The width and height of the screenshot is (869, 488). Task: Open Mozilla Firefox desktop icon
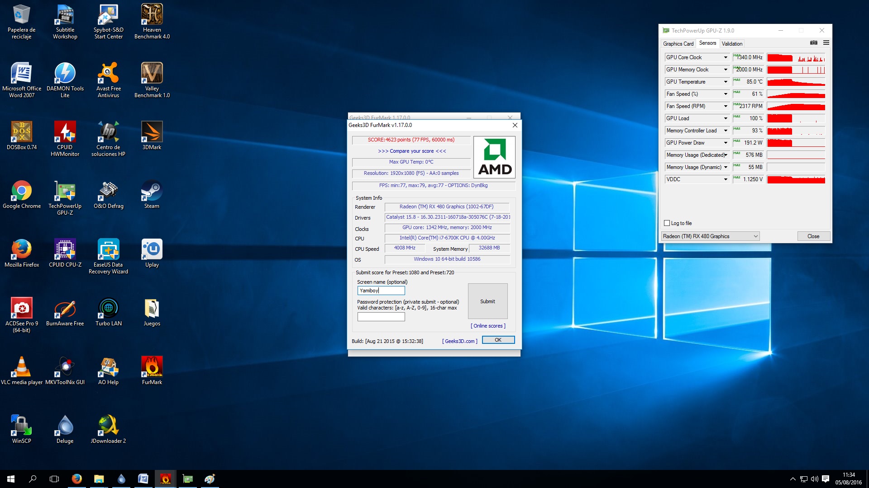pyautogui.click(x=21, y=253)
